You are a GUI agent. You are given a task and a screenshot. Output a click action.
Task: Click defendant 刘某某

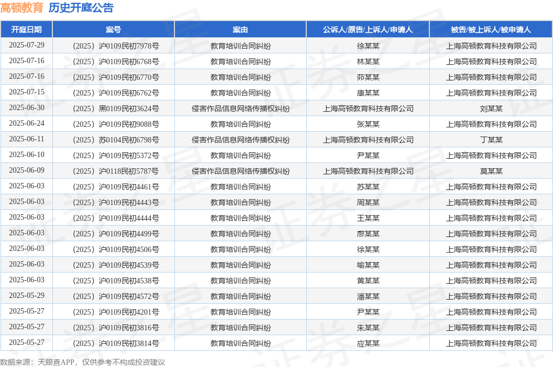[491, 108]
